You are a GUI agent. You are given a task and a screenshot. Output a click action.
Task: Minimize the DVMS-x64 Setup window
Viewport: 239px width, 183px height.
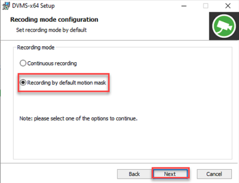pos(184,6)
